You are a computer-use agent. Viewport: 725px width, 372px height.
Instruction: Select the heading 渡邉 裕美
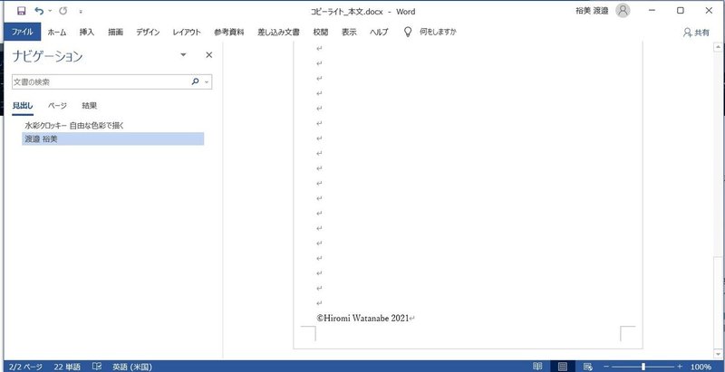[x=112, y=138]
